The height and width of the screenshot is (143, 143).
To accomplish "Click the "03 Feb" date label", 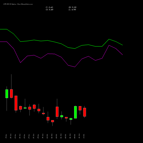I will pyautogui.click(x=56, y=136).
